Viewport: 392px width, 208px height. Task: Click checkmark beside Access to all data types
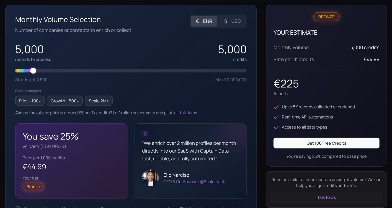pos(276,127)
